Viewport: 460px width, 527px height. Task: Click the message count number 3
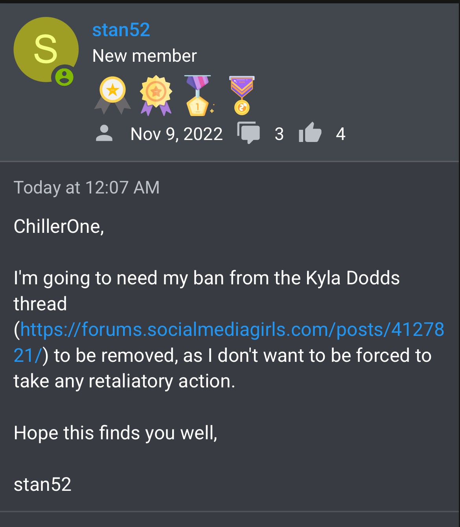(x=279, y=134)
